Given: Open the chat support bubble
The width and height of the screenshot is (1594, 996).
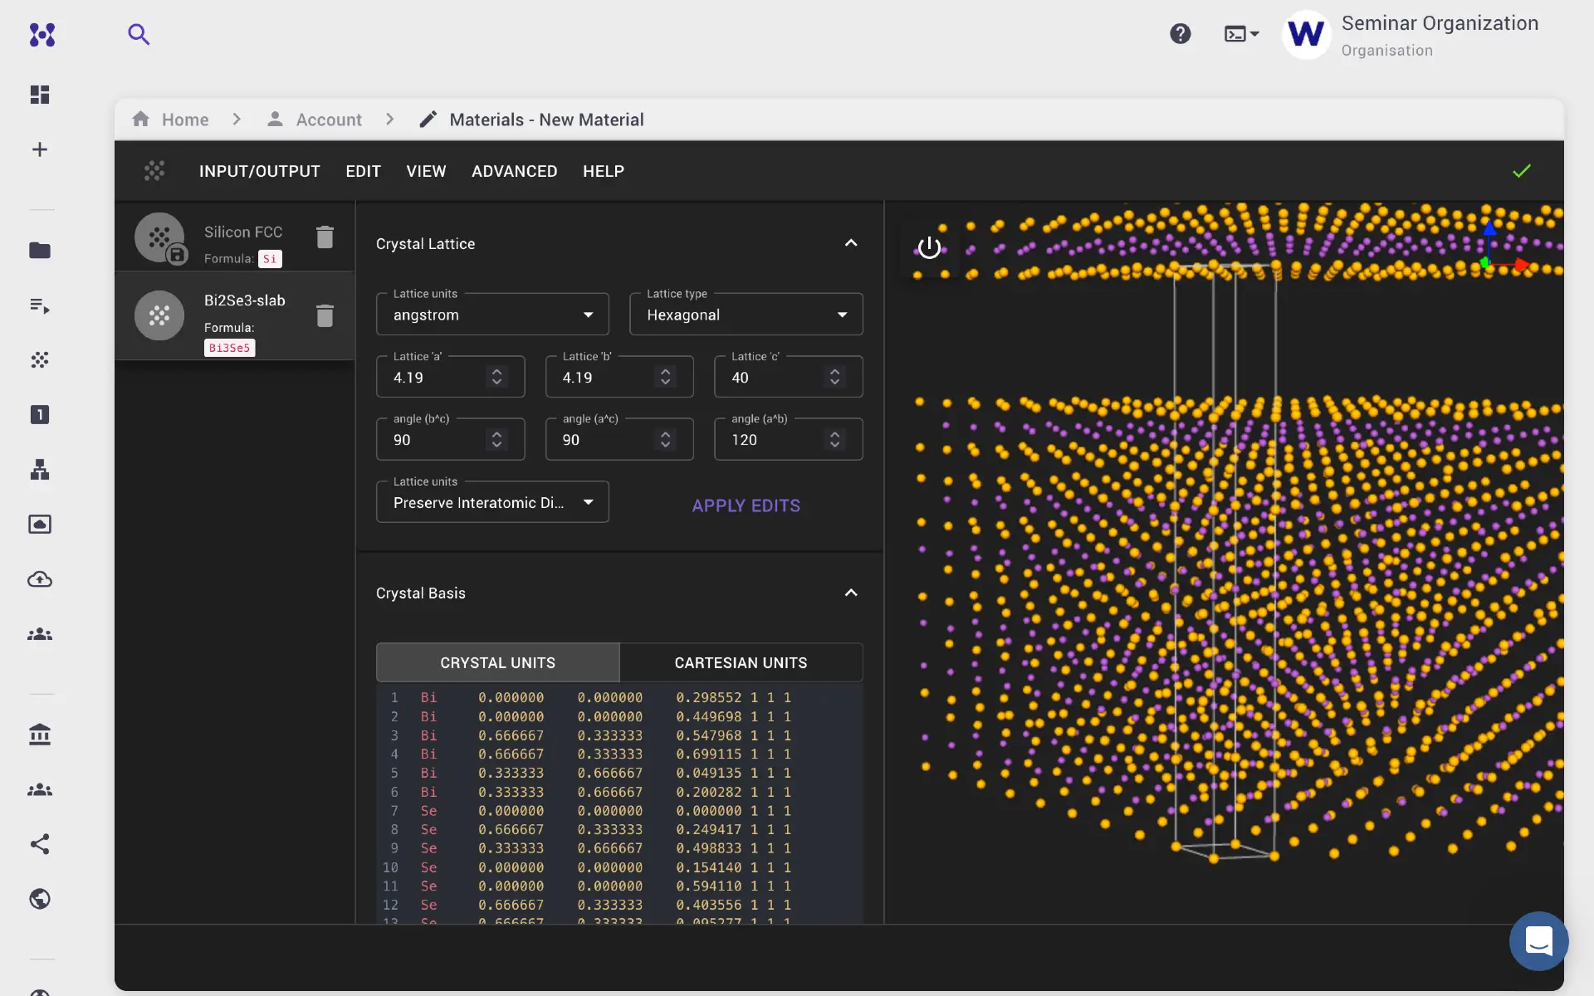Looking at the screenshot, I should click(1538, 940).
